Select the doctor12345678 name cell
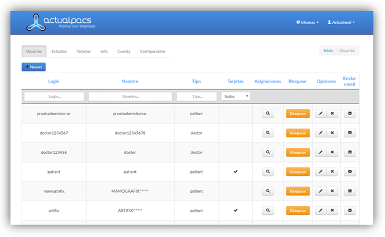Screen dimensions: 385x237 (130, 133)
